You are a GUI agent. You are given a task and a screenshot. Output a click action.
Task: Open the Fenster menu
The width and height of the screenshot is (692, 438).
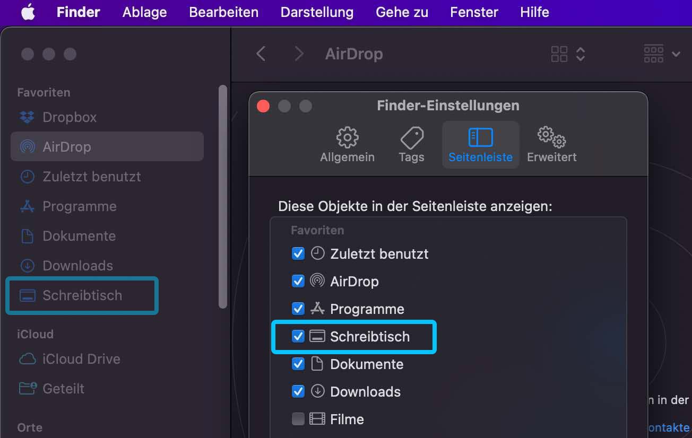(x=474, y=12)
